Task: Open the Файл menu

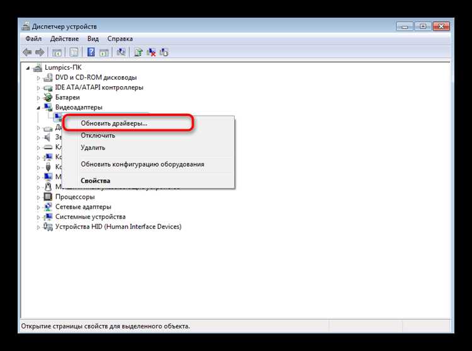Action: point(33,39)
